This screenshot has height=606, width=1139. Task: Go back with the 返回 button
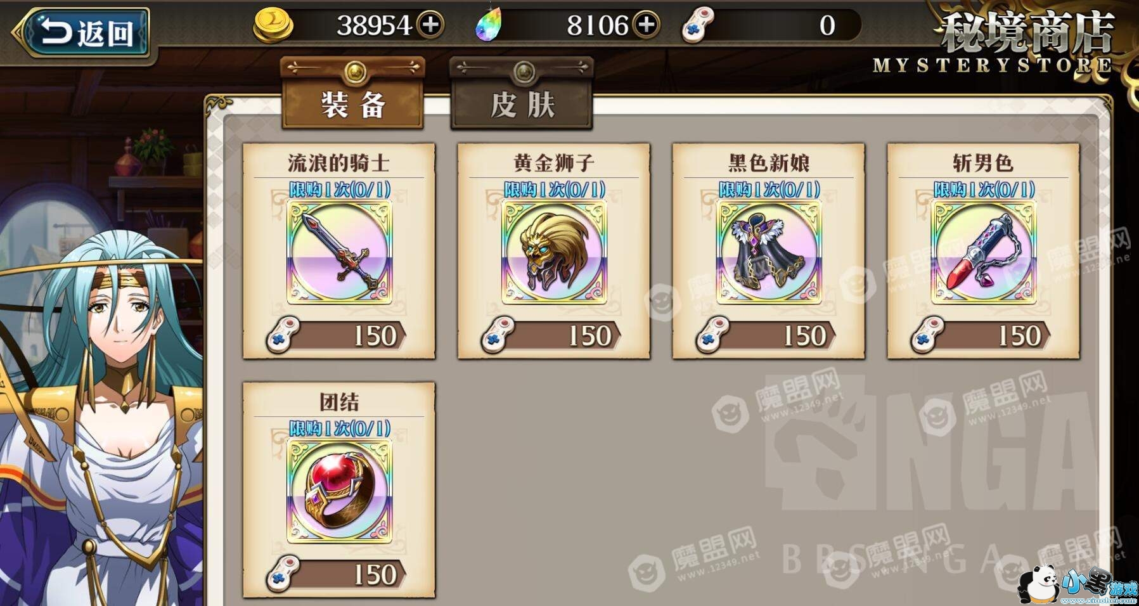[x=82, y=32]
